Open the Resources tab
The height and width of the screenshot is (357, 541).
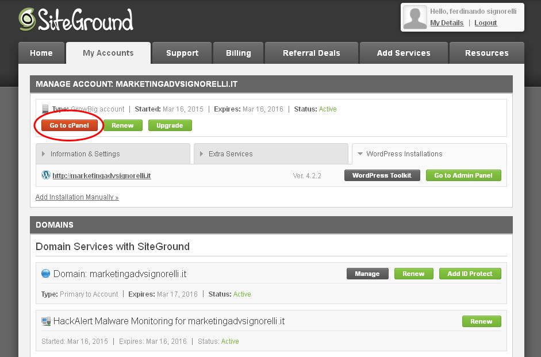(487, 53)
